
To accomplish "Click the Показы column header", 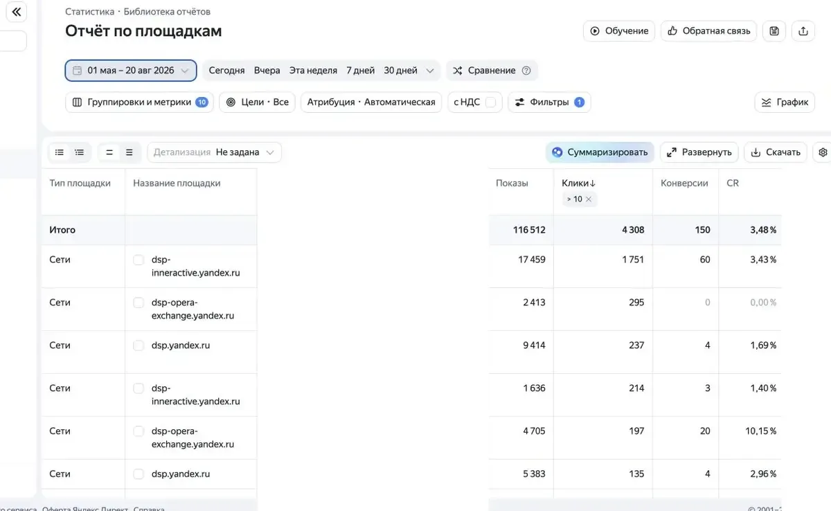I will point(512,183).
